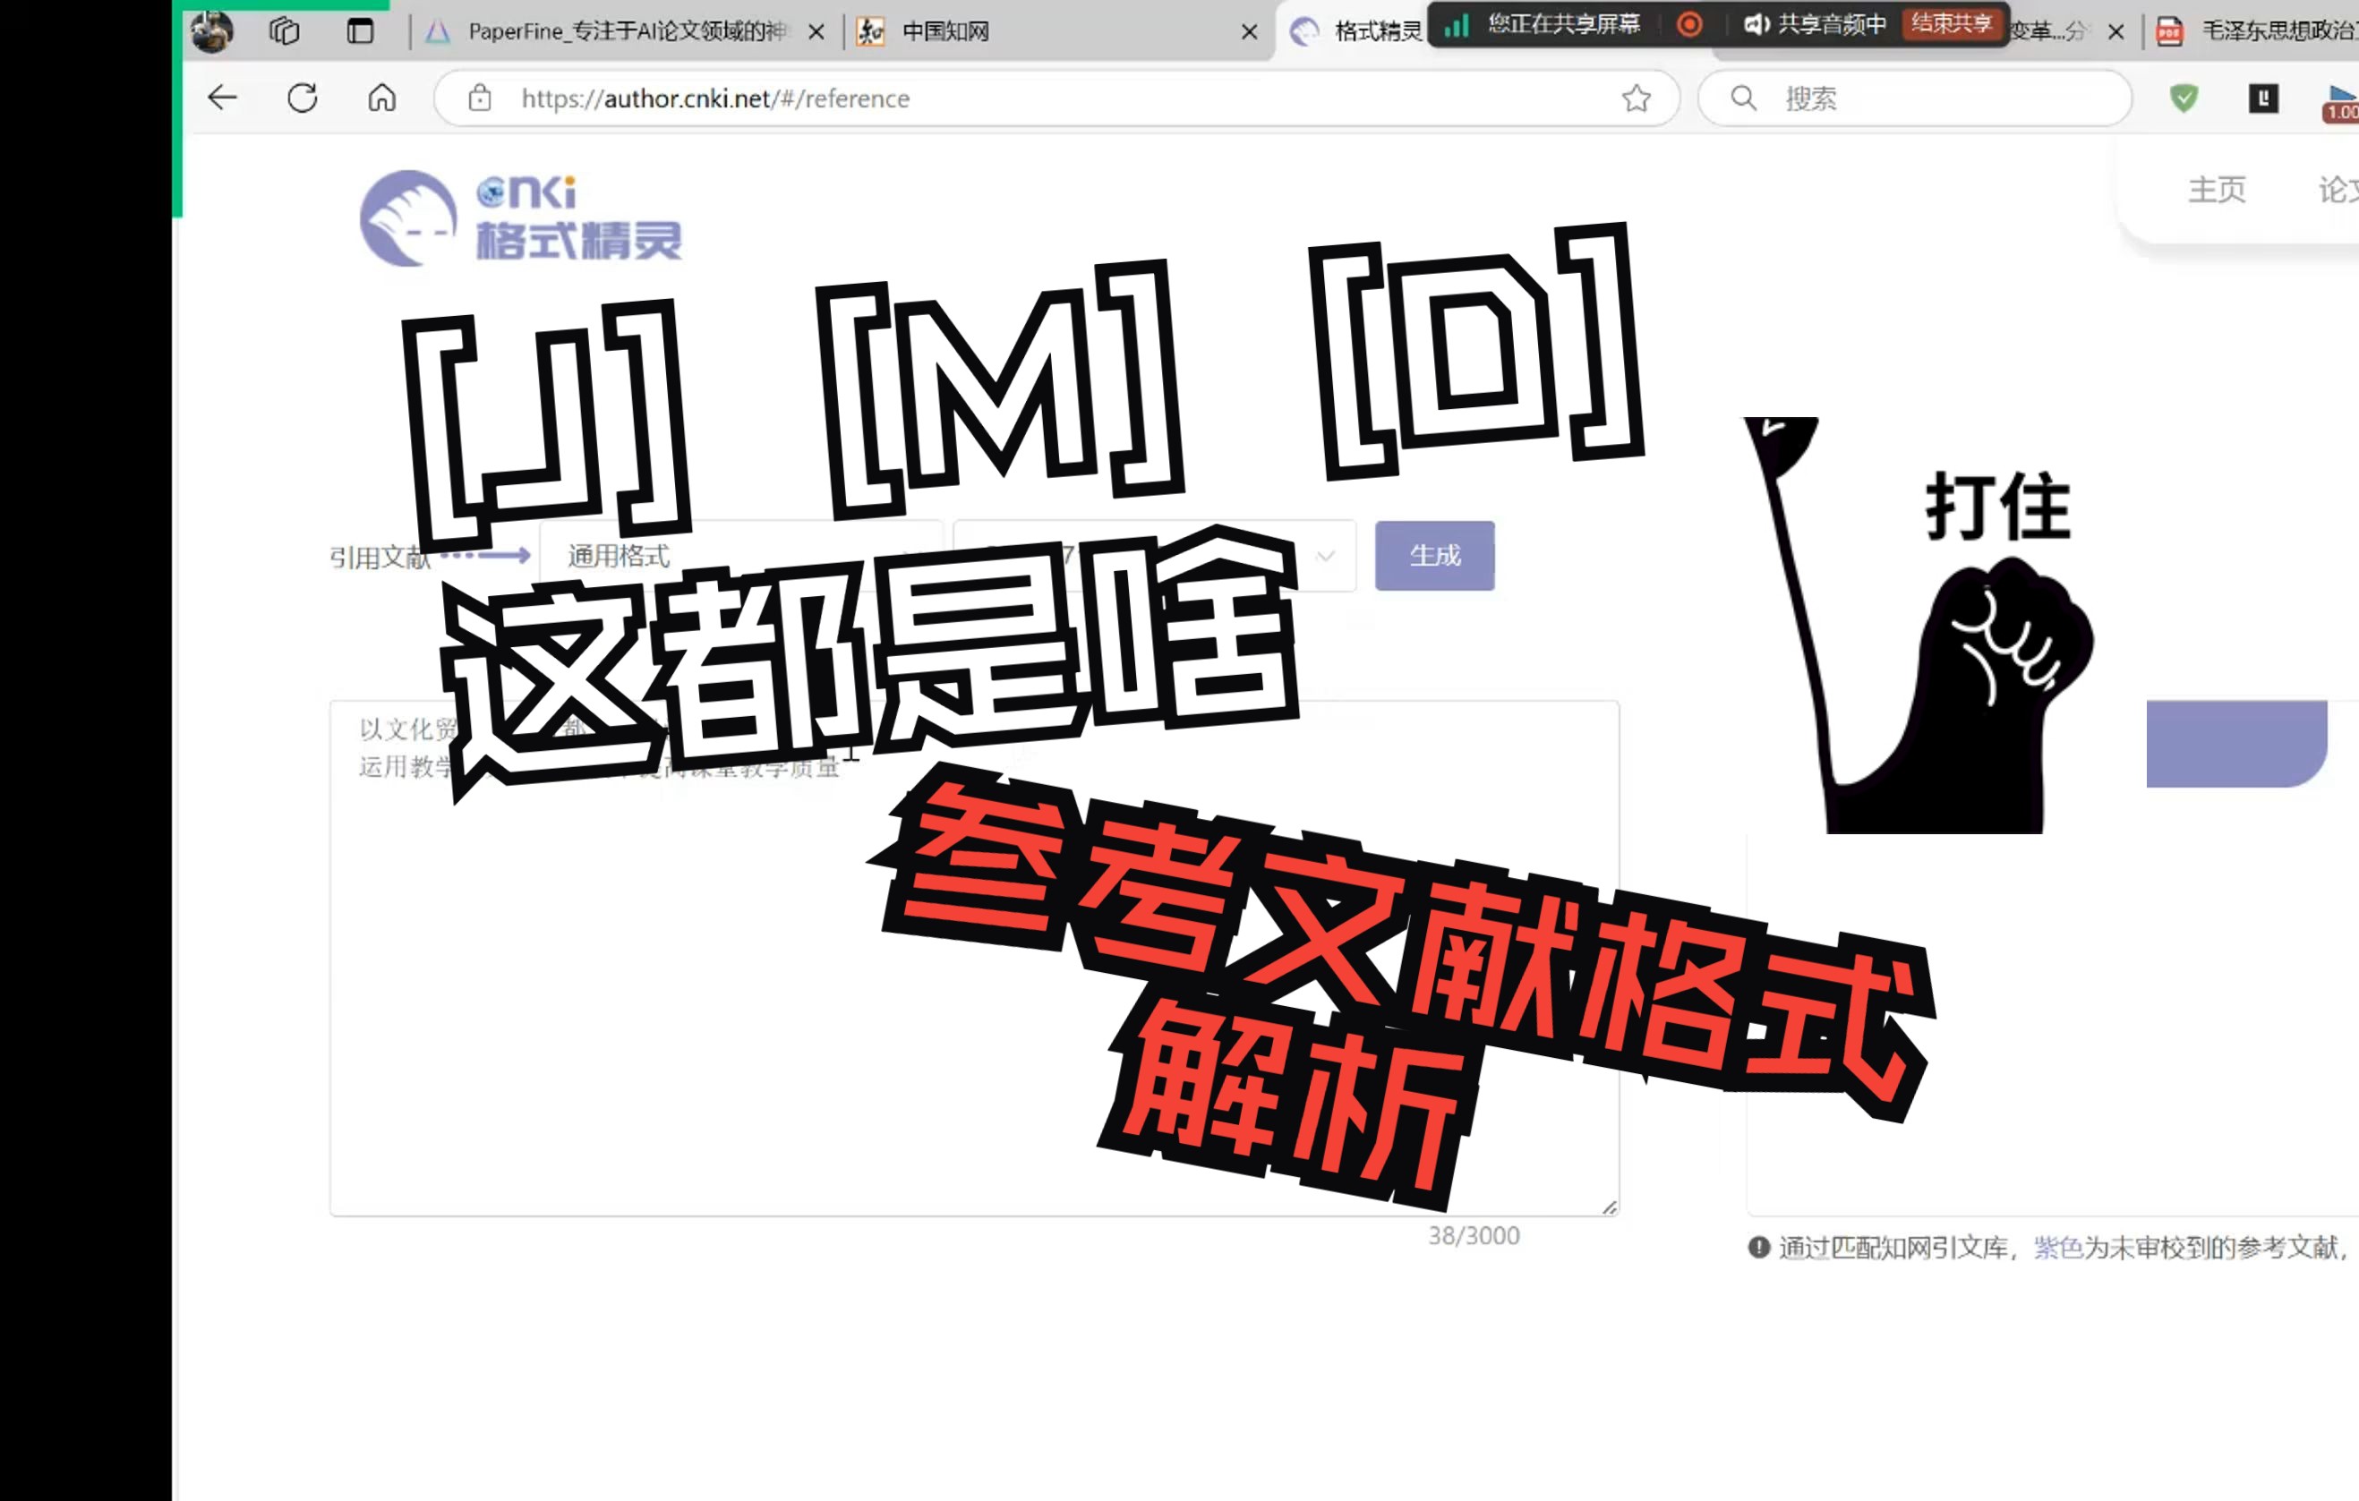The height and width of the screenshot is (1501, 2359).
Task: Click 结束共享 to stop screen sharing
Action: pyautogui.click(x=1951, y=23)
